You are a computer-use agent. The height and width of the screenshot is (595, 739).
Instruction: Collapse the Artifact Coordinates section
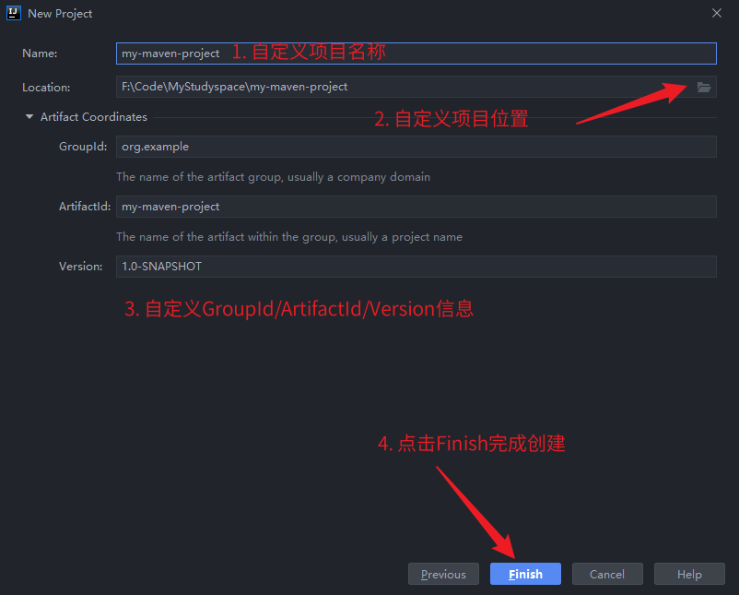(29, 116)
